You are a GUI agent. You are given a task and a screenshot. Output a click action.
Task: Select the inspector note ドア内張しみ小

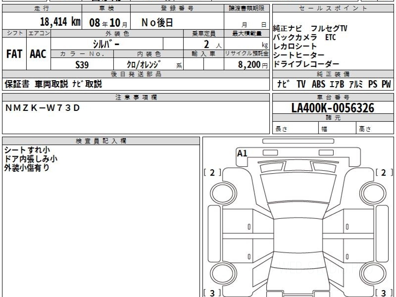click(31, 159)
